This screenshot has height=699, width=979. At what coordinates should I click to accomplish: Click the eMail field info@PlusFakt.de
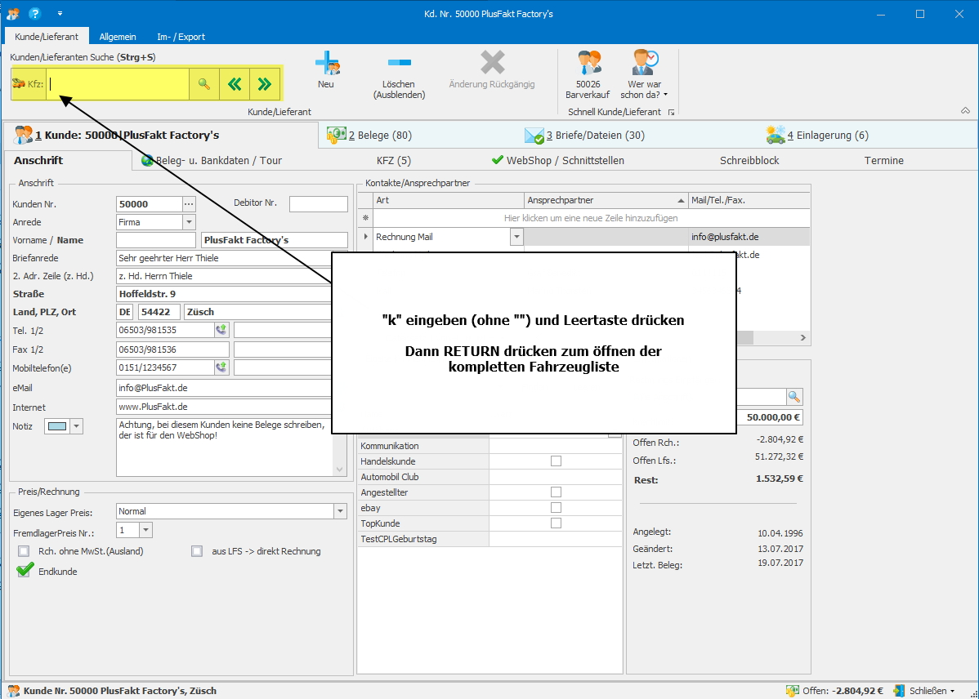click(225, 388)
